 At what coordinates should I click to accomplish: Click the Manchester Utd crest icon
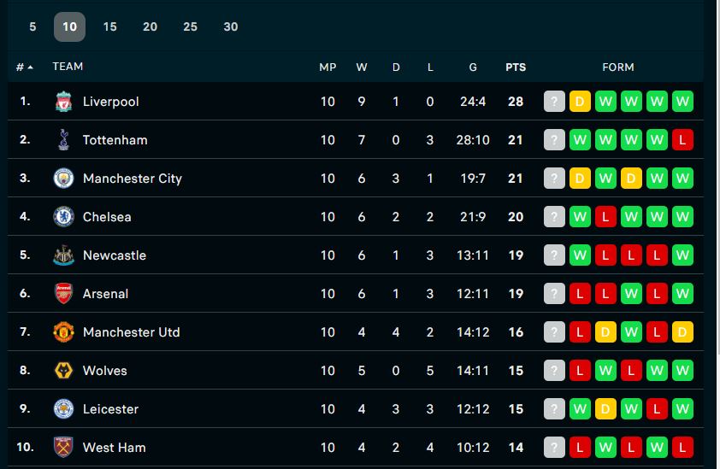[x=63, y=331]
